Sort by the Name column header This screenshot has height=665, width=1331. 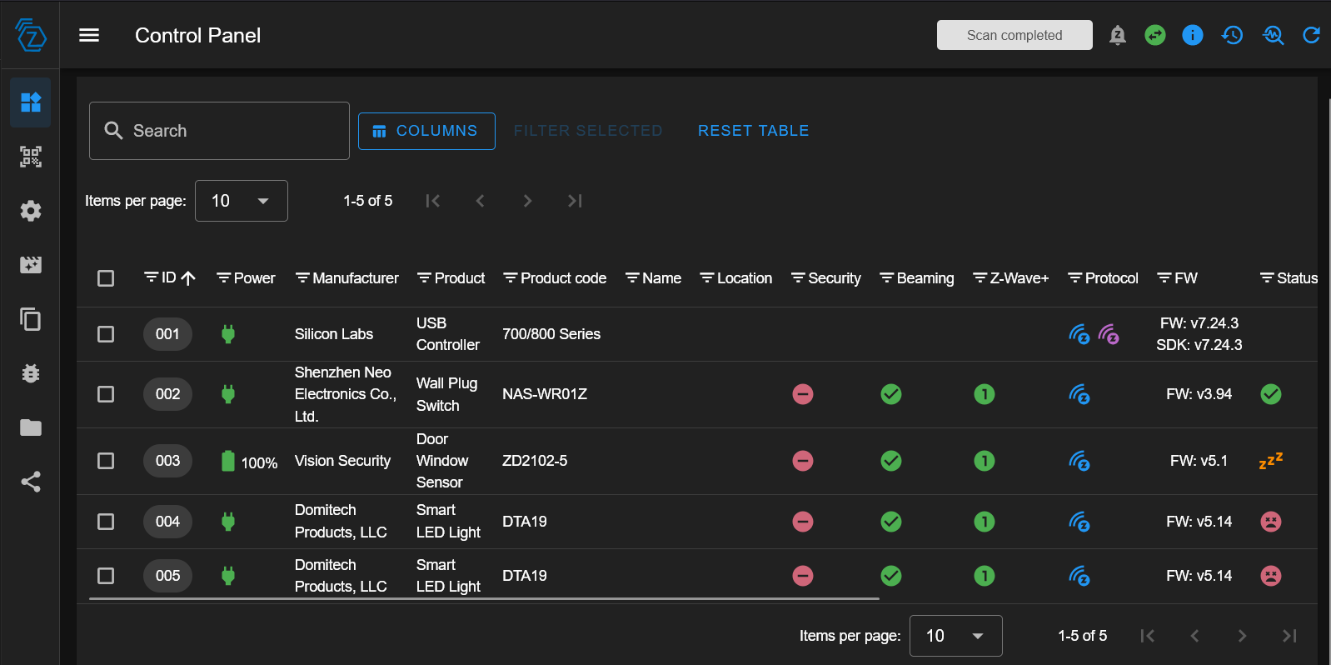pyautogui.click(x=662, y=278)
